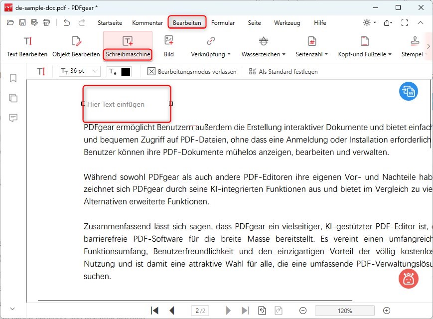Image resolution: width=433 pixels, height=319 pixels.
Task: Select the Text Bearbeiten tool
Action: click(27, 46)
